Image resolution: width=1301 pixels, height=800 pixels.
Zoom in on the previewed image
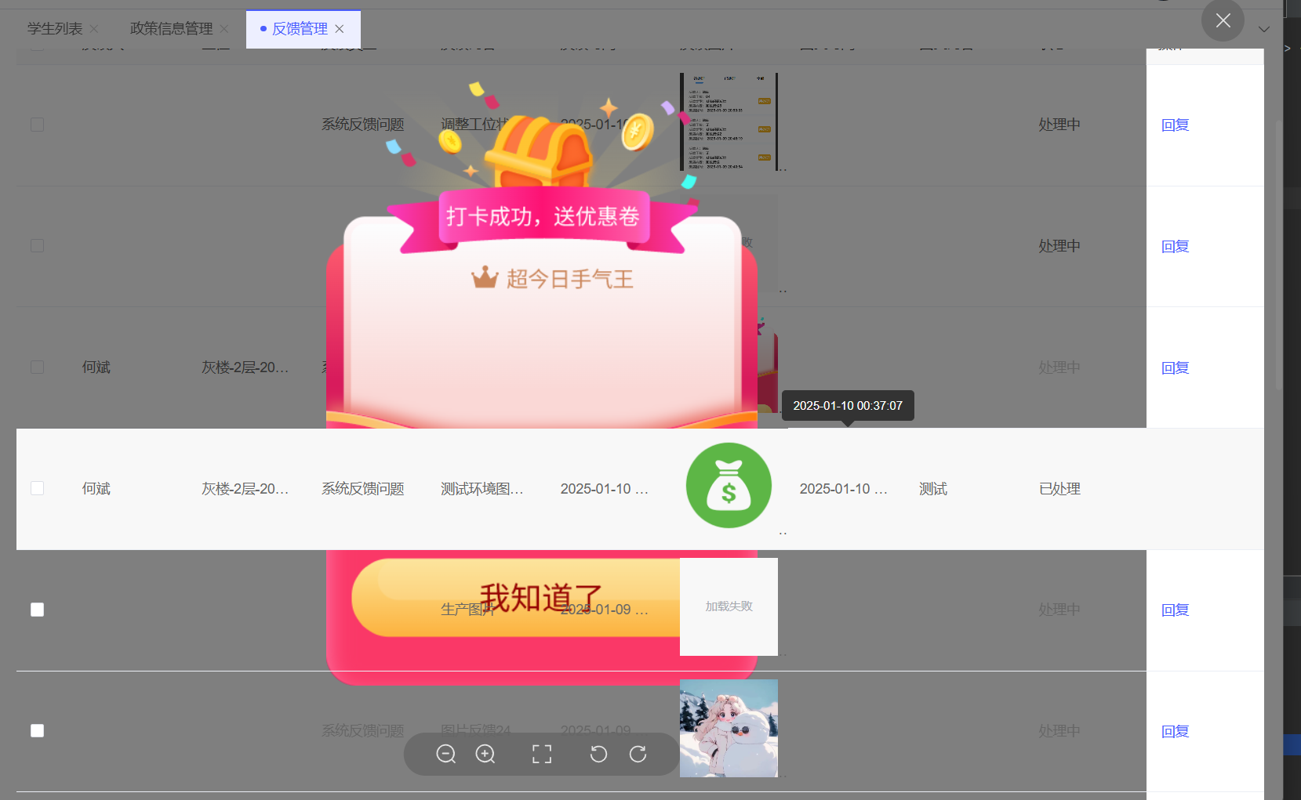point(485,754)
